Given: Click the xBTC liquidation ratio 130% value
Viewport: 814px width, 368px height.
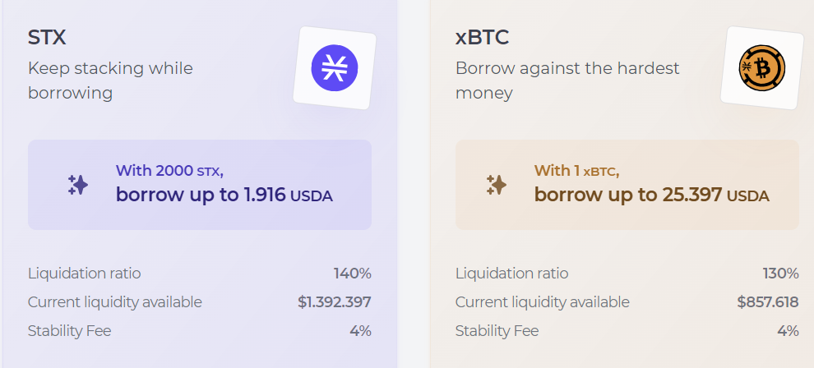Looking at the screenshot, I should (780, 274).
